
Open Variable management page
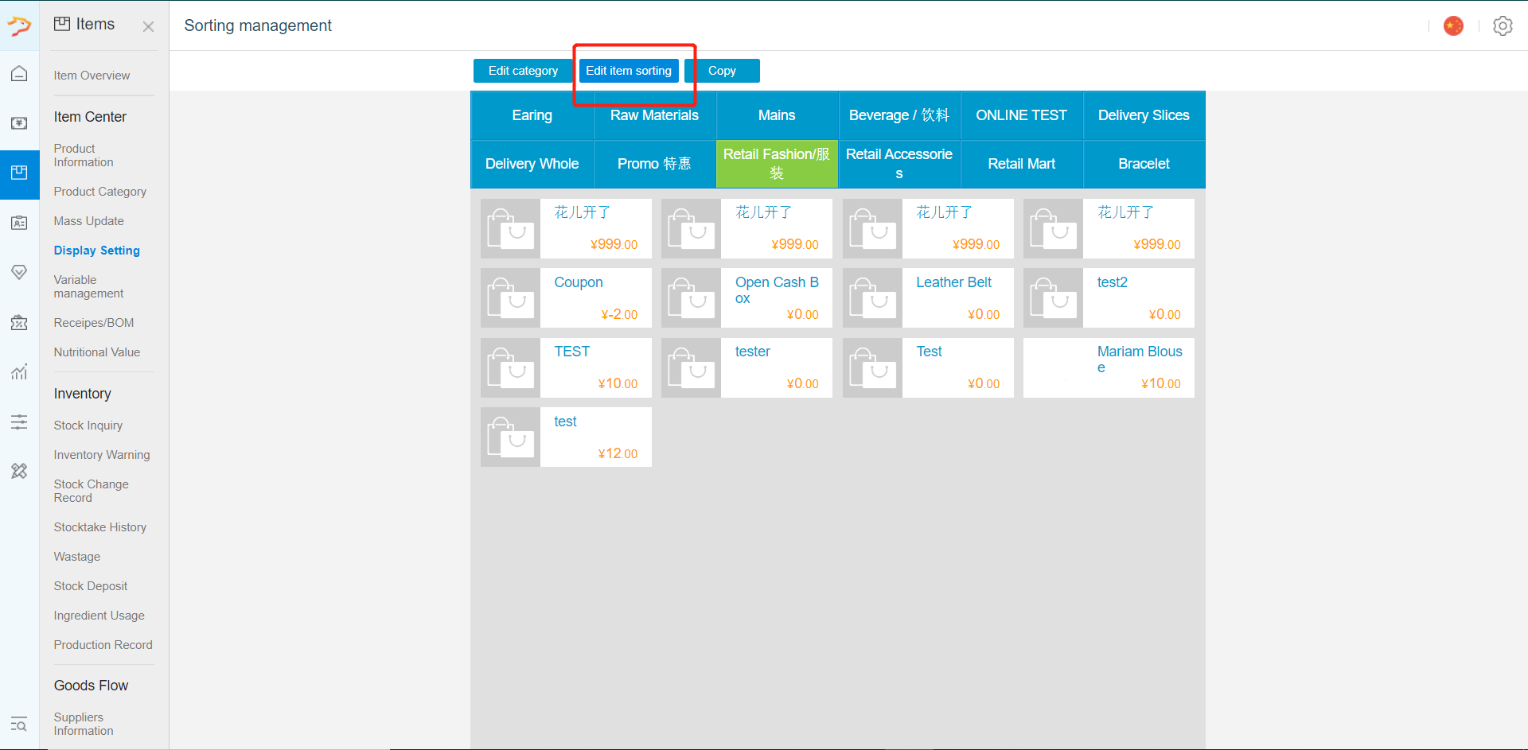click(88, 286)
